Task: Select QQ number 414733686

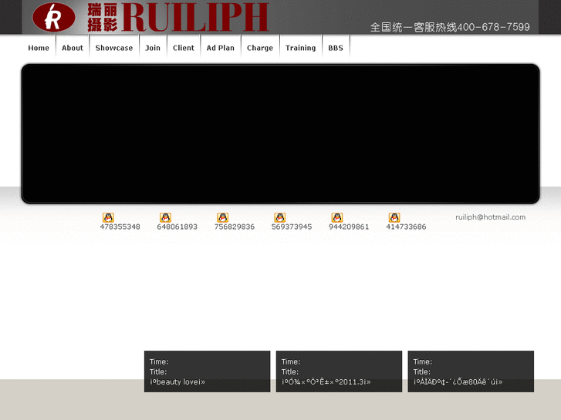Action: 406,227
